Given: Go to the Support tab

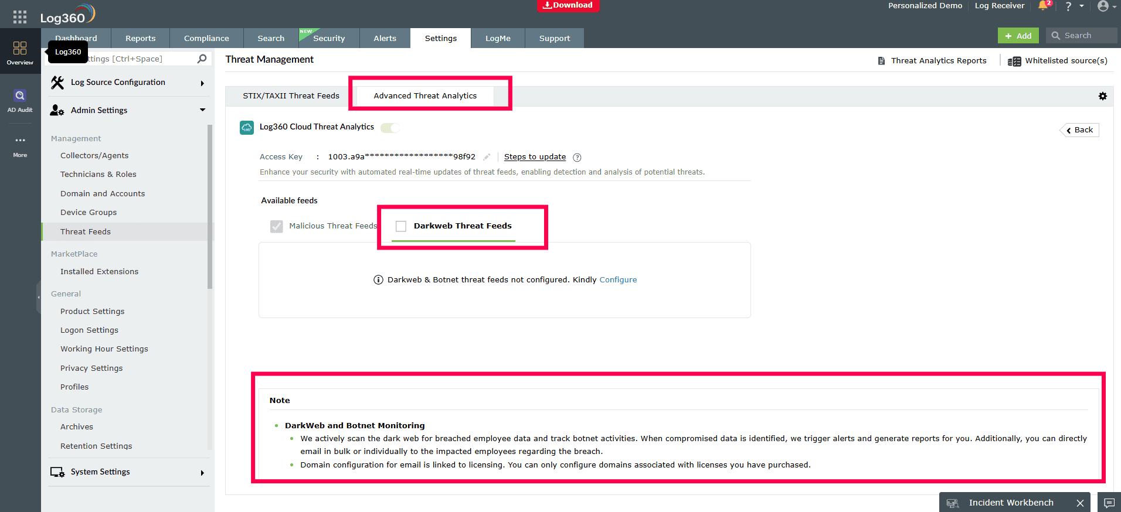Looking at the screenshot, I should click(555, 38).
